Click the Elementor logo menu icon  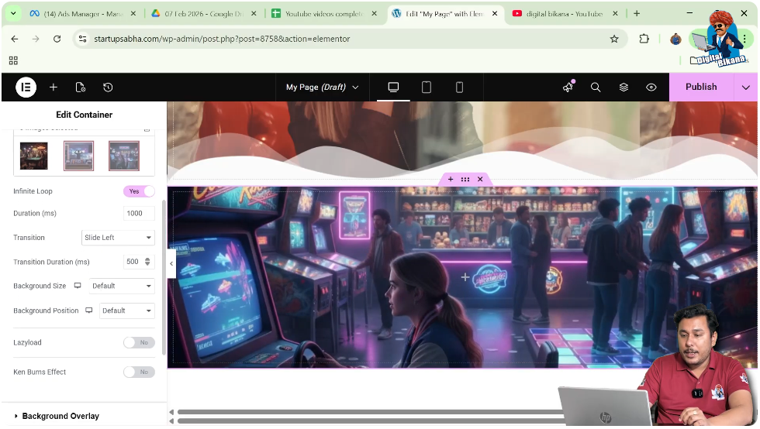[26, 88]
